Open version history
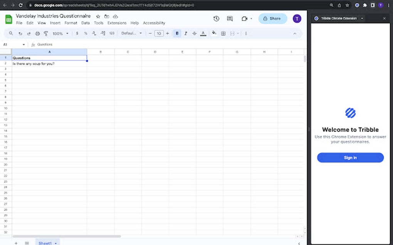Viewport: 393px width, 245px height. click(x=216, y=18)
